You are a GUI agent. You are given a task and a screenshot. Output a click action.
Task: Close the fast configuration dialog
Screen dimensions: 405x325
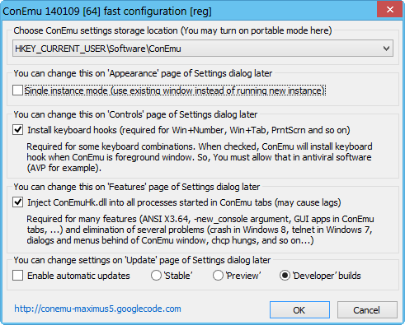click(x=390, y=10)
